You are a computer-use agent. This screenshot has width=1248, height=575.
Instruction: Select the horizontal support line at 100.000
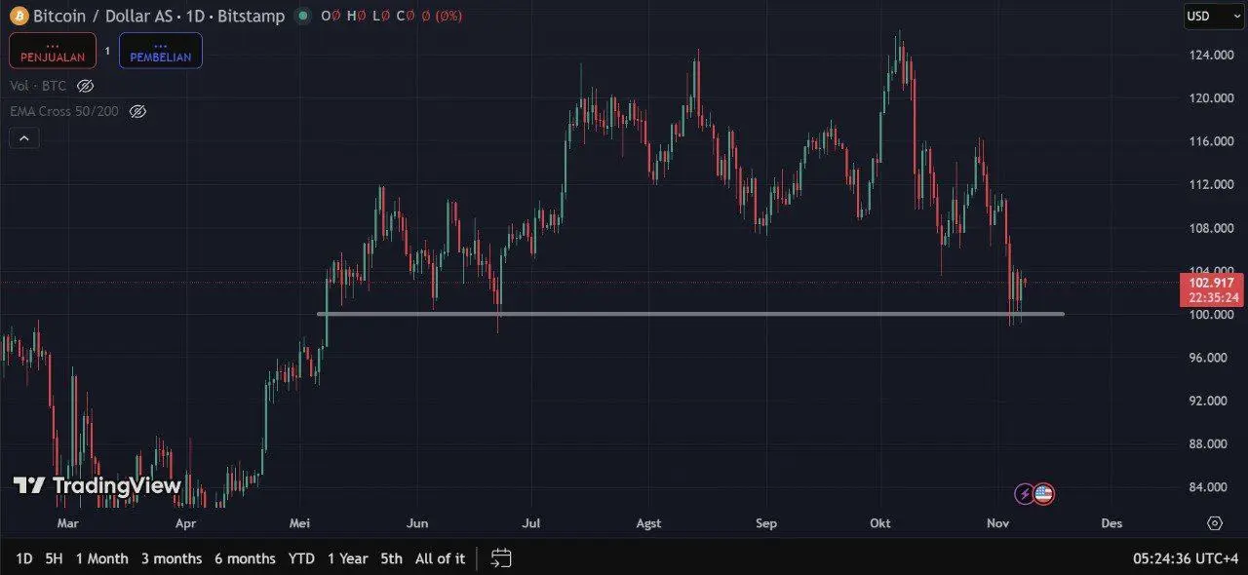point(690,314)
